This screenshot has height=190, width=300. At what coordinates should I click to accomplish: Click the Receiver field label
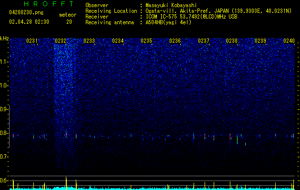(x=97, y=17)
